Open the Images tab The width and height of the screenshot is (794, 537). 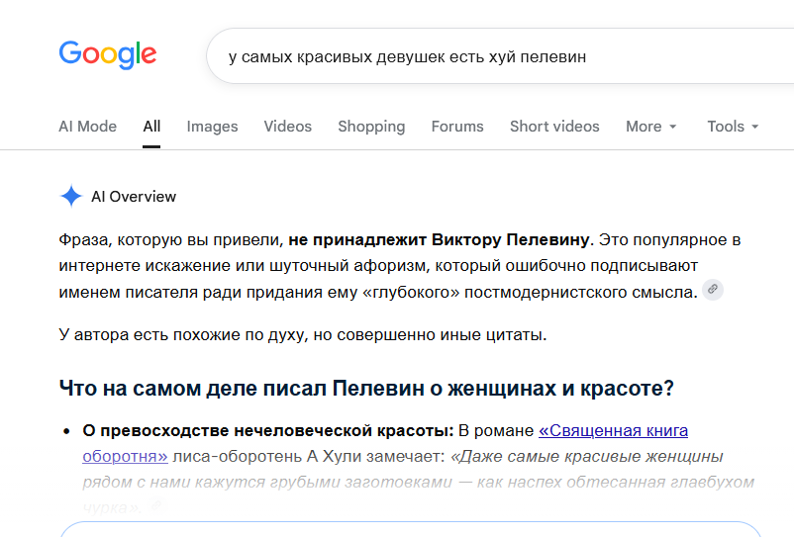[212, 127]
